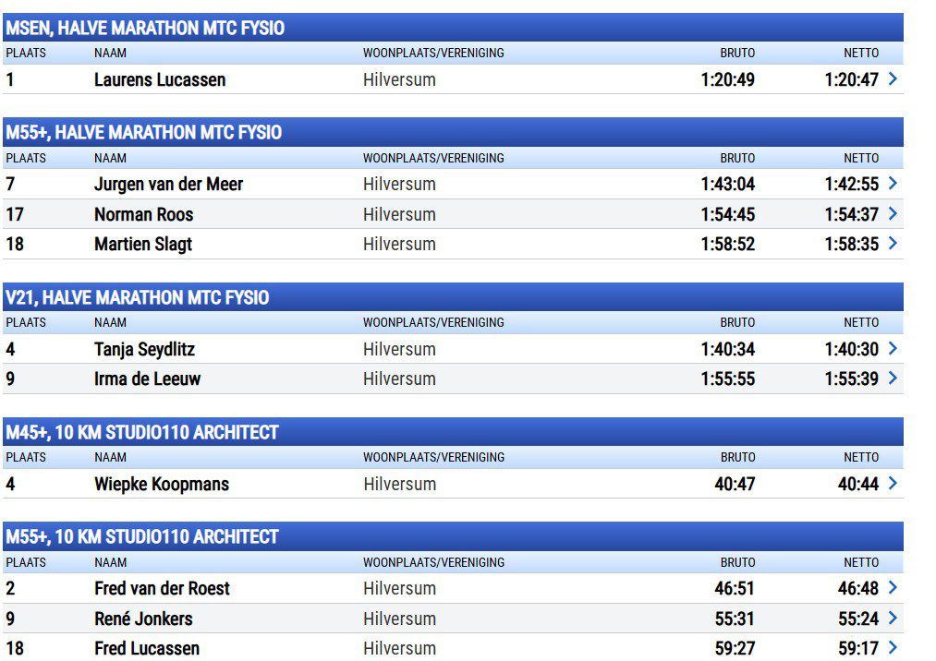Click the arrow on René Jonkers row
Viewport: 936px width, 661px height.
tap(893, 619)
